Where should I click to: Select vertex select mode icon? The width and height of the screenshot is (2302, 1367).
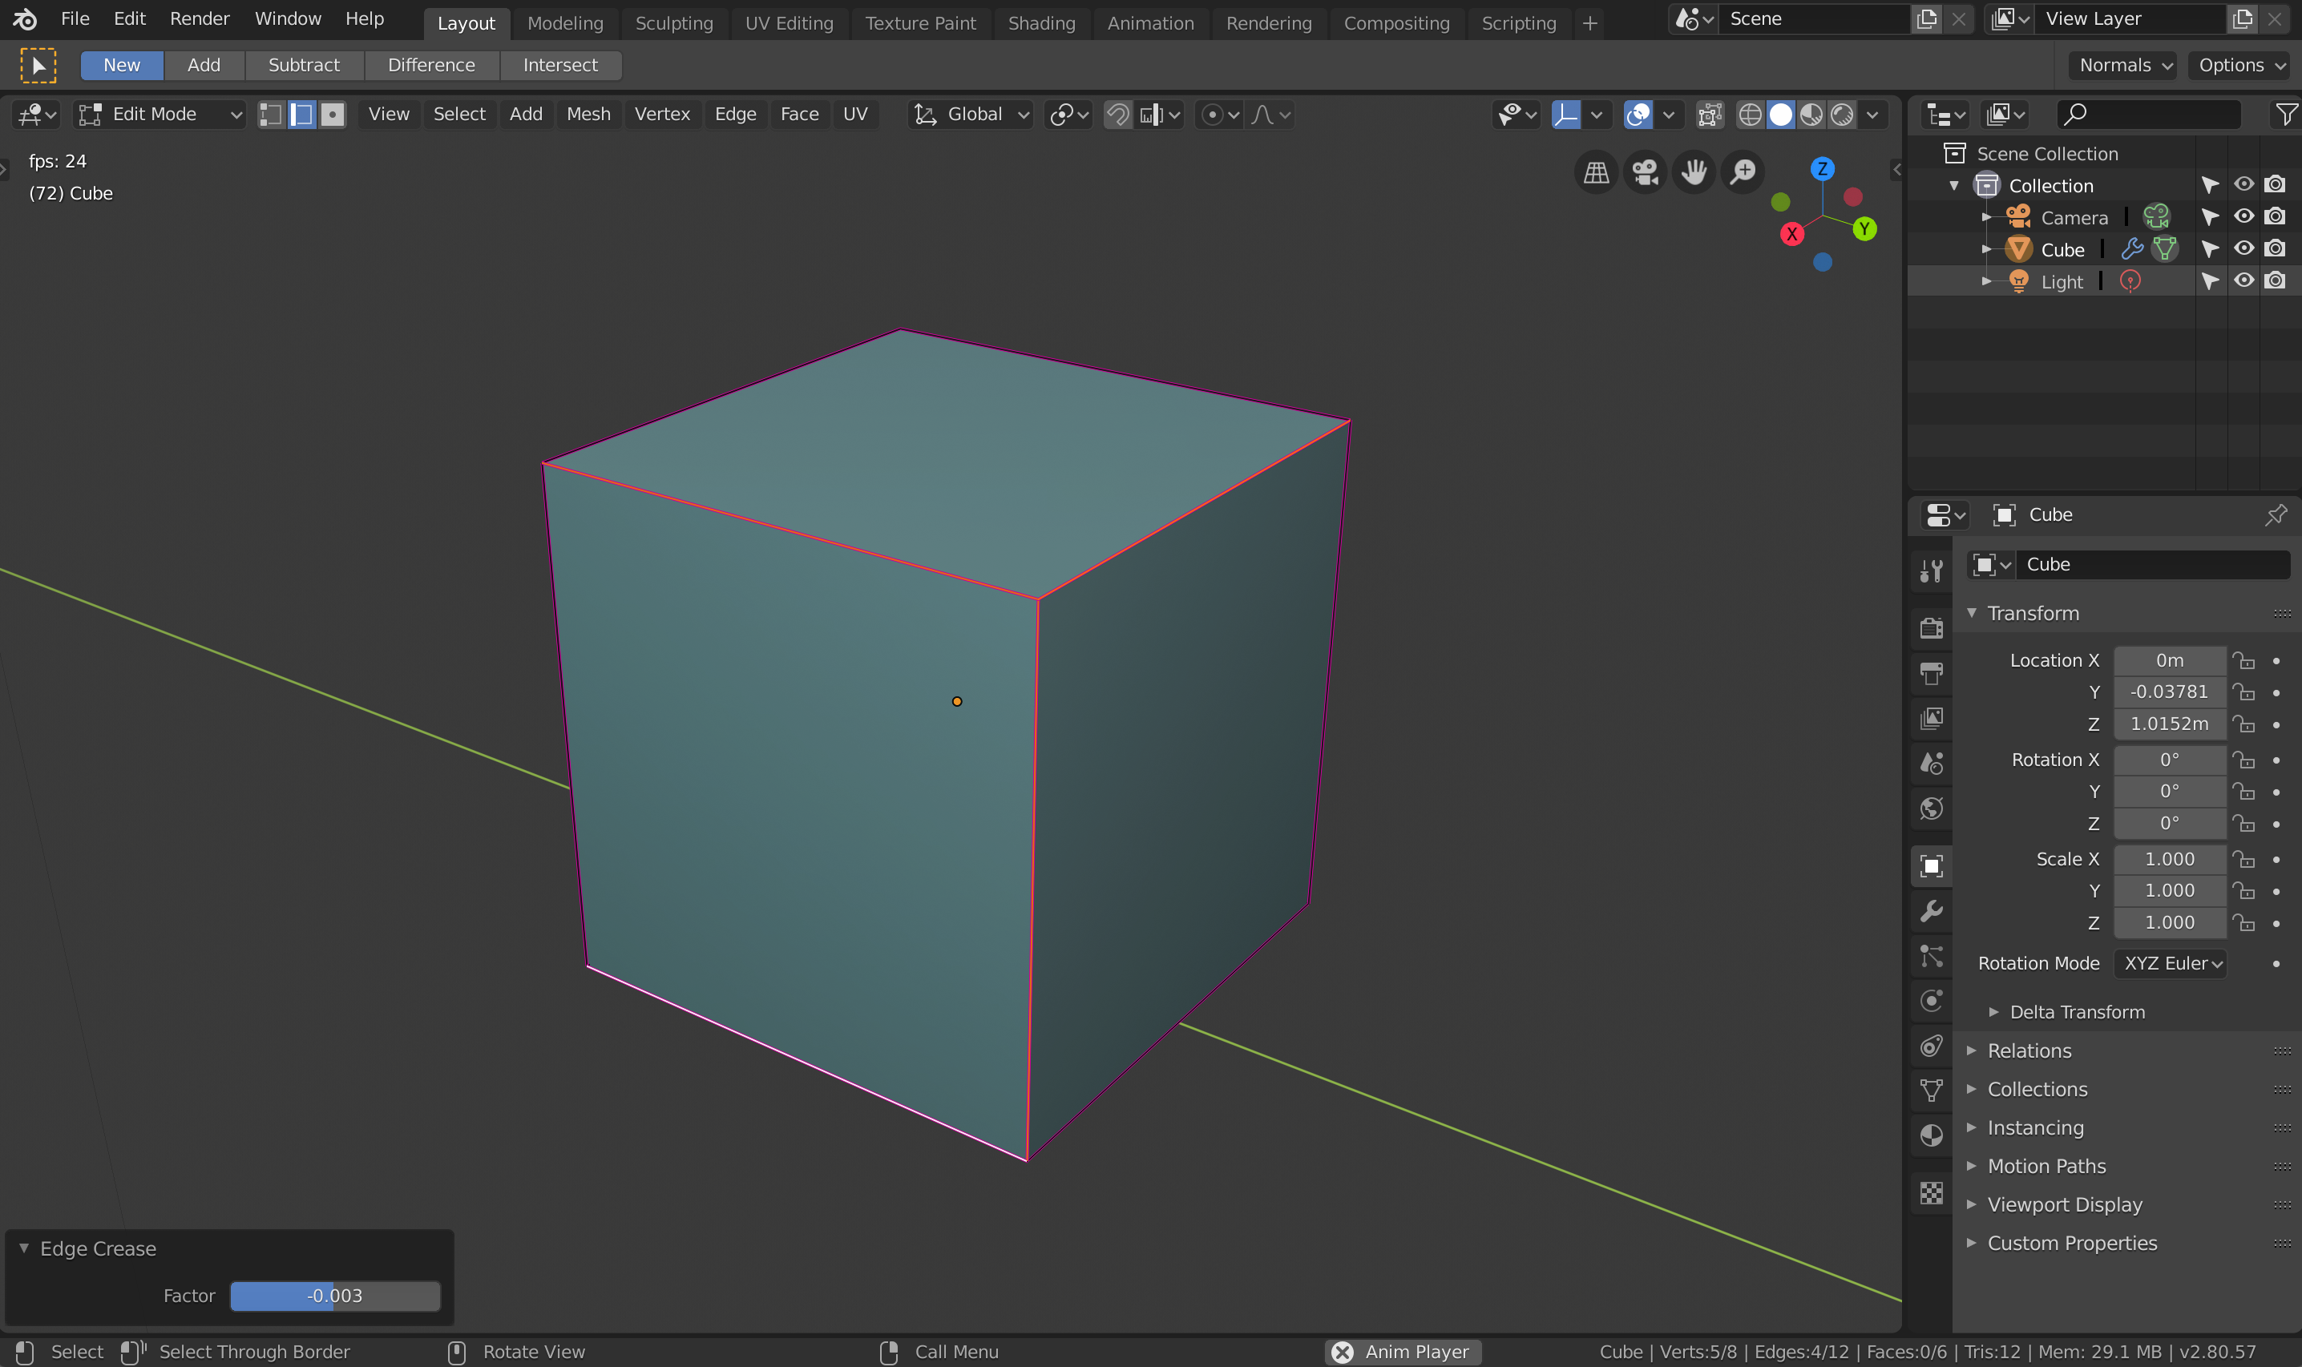tap(271, 115)
